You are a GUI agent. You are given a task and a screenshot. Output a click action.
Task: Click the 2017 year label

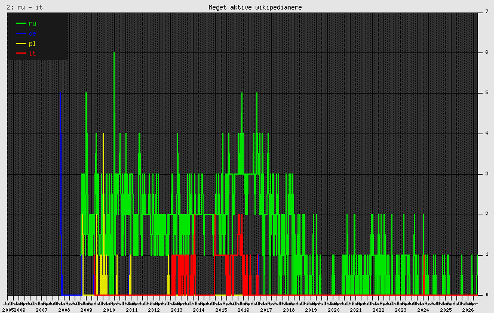point(266,310)
